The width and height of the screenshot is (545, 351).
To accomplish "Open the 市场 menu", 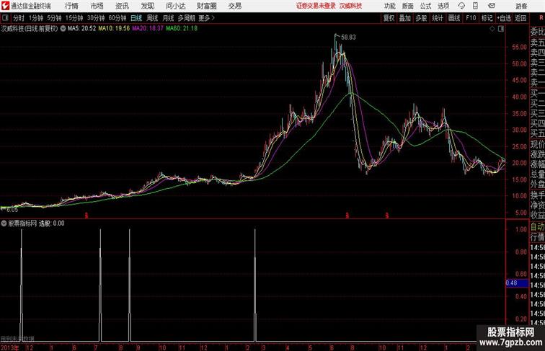I will pyautogui.click(x=97, y=6).
